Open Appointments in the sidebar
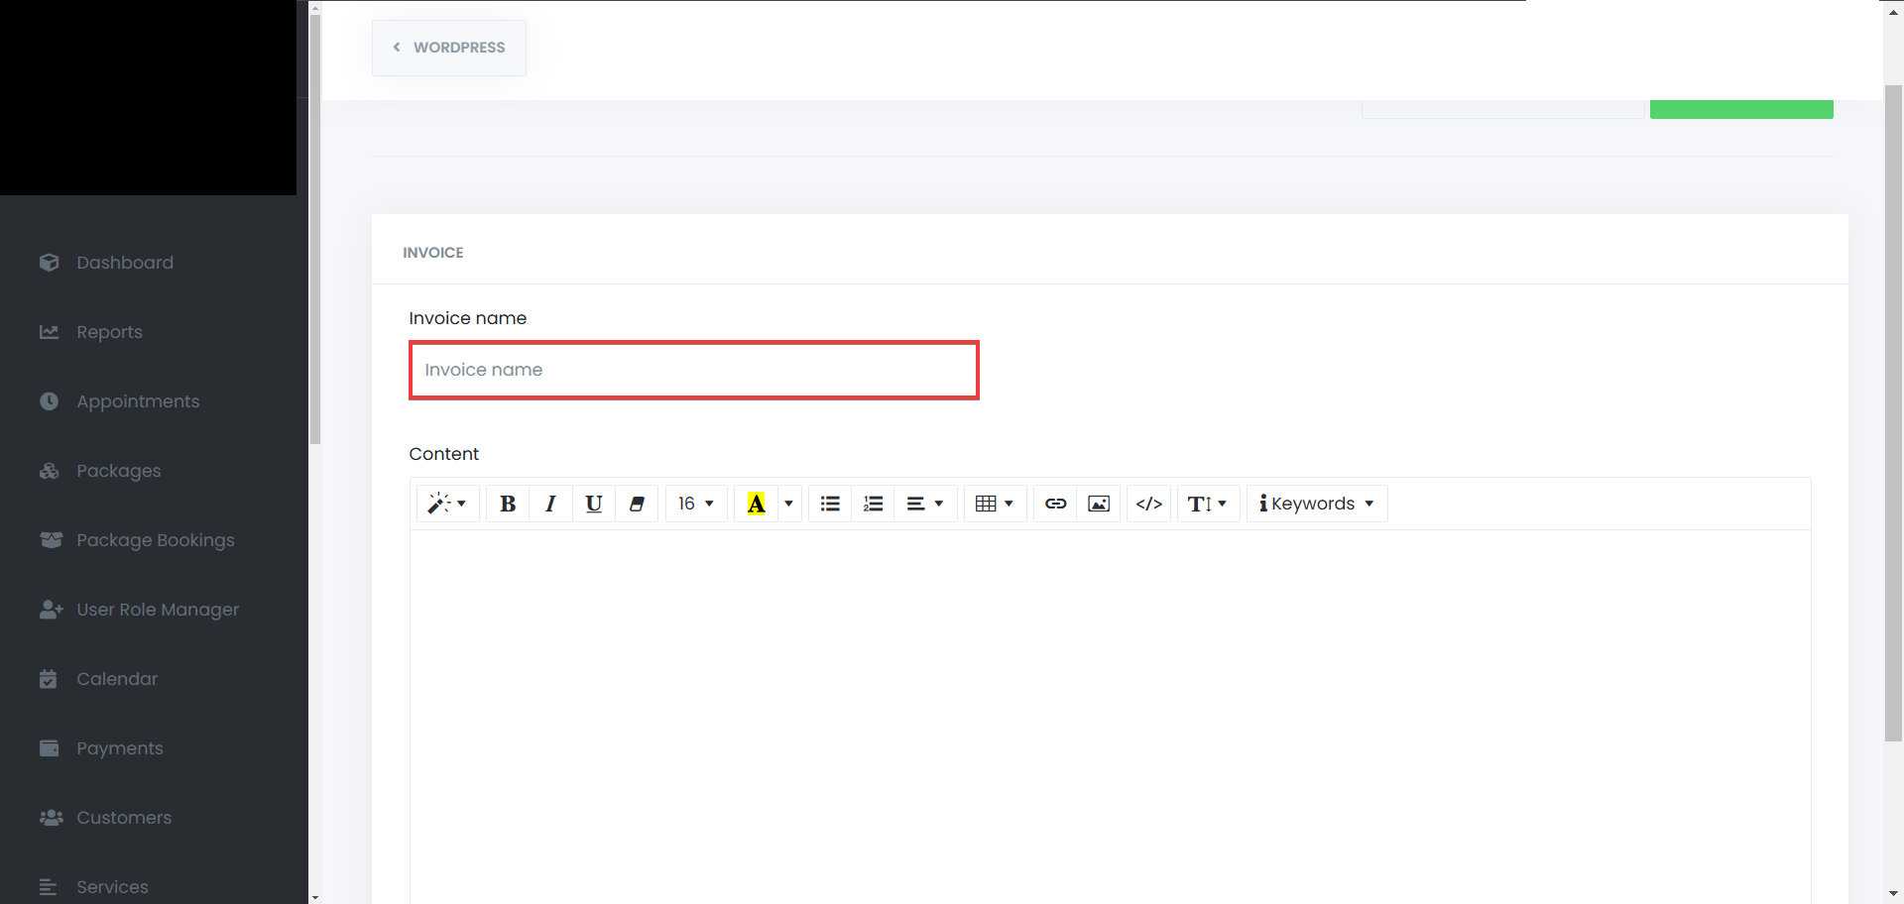1904x904 pixels. pos(138,401)
